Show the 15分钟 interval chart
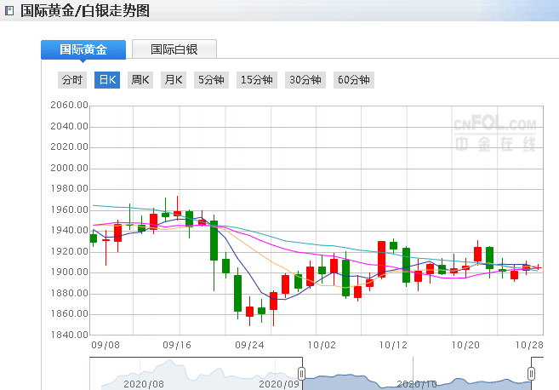 [x=257, y=80]
